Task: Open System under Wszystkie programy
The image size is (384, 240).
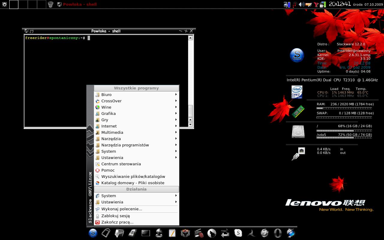Action: (136, 151)
